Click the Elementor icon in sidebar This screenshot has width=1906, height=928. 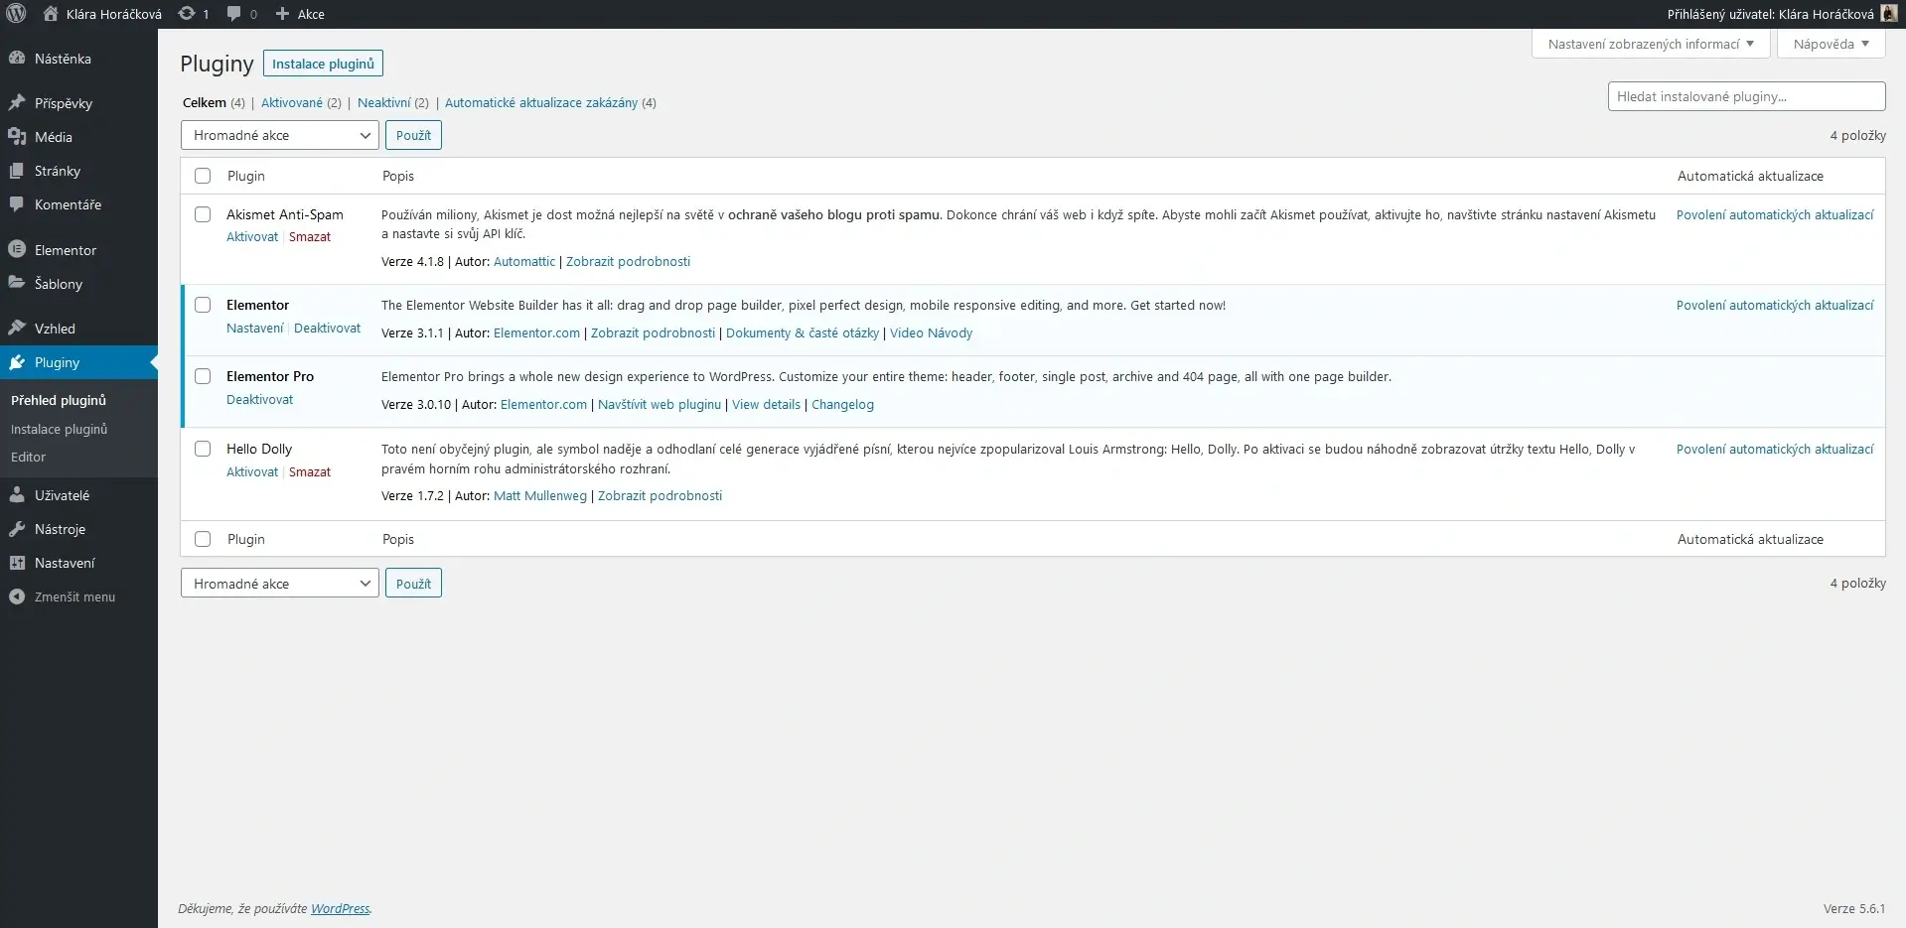coord(17,250)
